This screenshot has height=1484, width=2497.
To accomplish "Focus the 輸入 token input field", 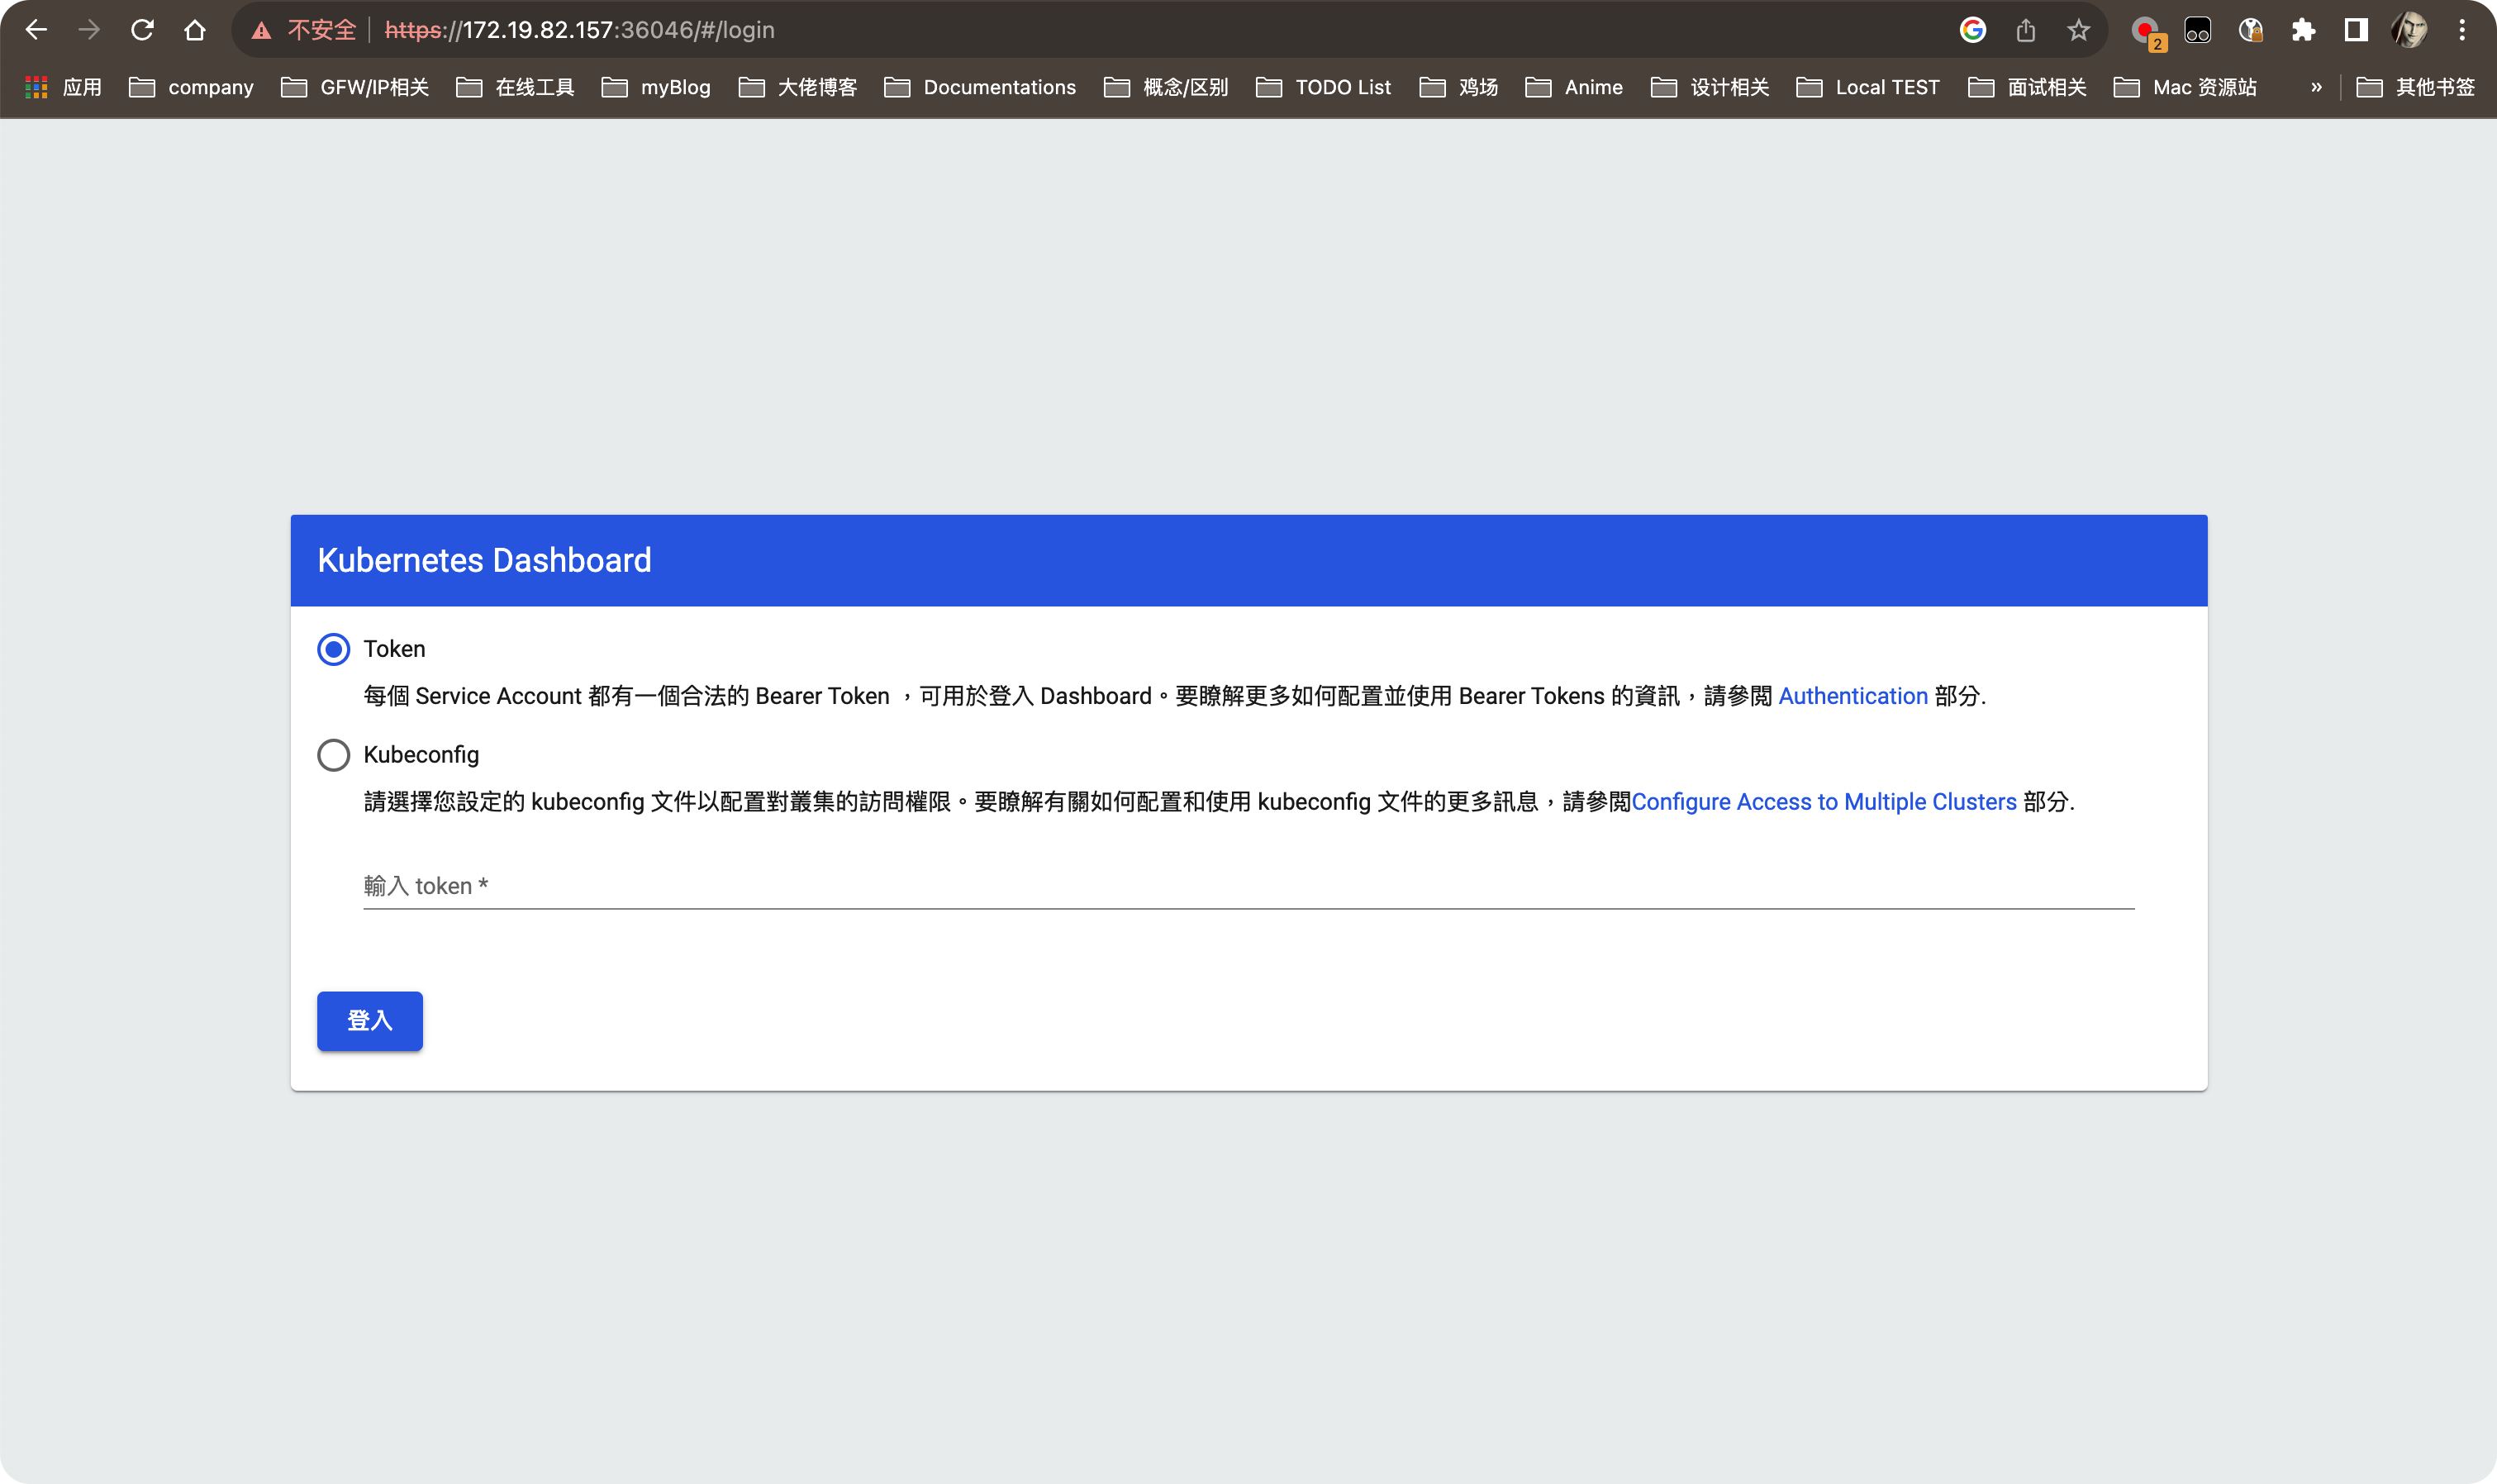I will pos(1248,886).
